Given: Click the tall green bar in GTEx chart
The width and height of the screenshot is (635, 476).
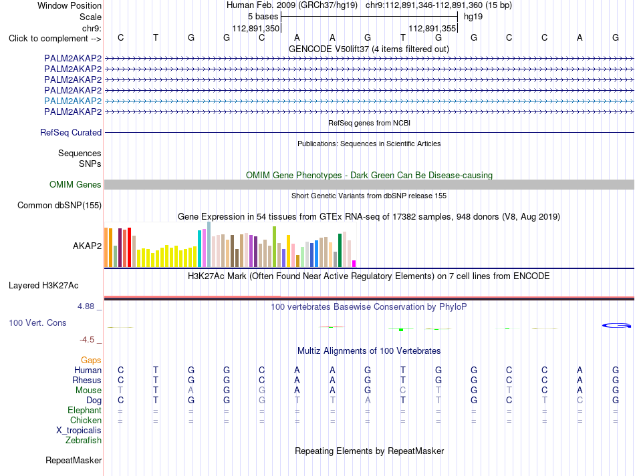Looking at the screenshot, I should (x=275, y=247).
